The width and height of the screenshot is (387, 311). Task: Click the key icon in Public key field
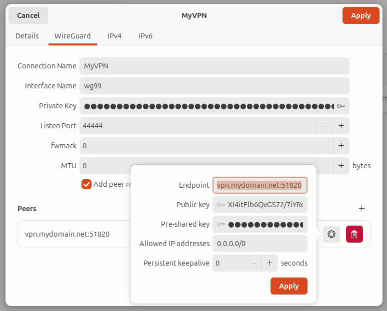pyautogui.click(x=220, y=205)
